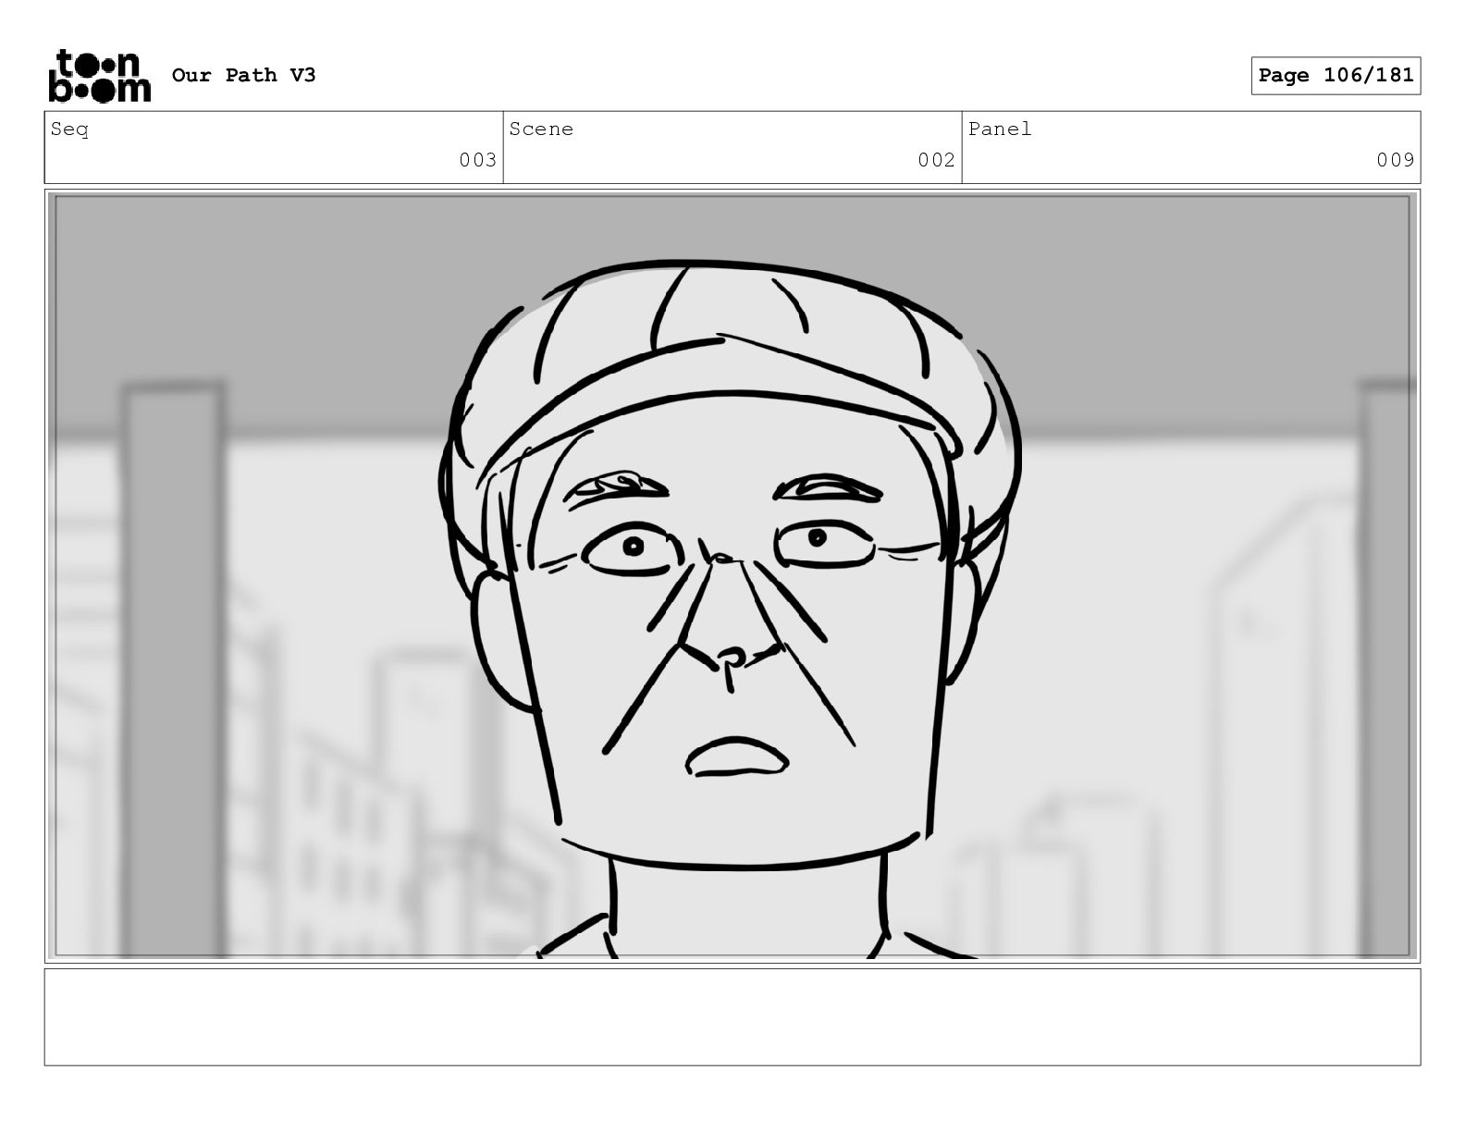Select the sequence number '003'

(x=477, y=160)
